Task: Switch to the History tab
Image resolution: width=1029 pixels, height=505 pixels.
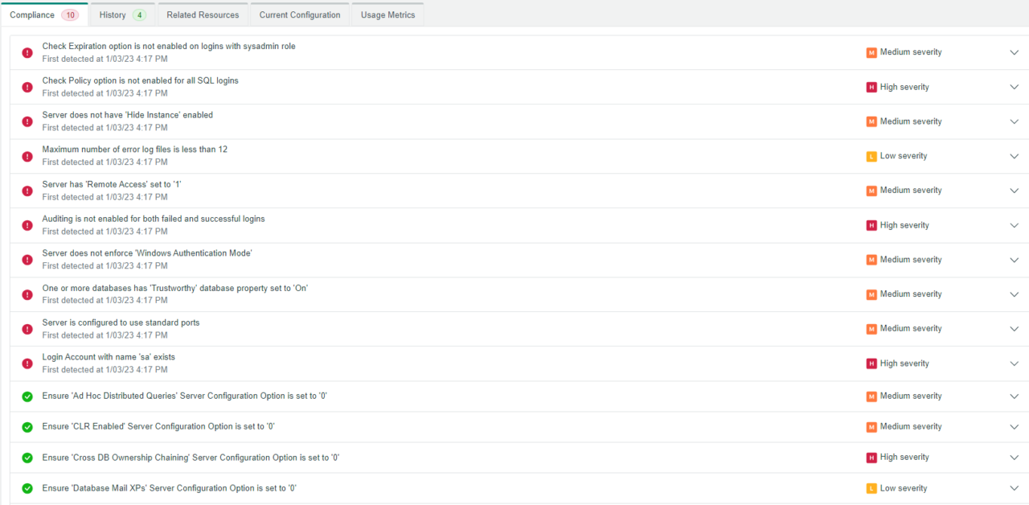Action: (x=121, y=14)
